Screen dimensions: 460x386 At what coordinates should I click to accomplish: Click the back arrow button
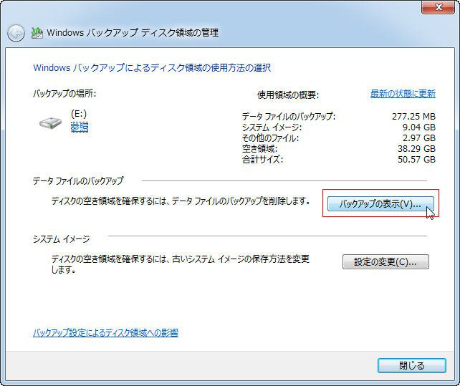pyautogui.click(x=16, y=33)
